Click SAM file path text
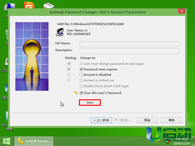This screenshot has height=146, width=195. (90, 24)
